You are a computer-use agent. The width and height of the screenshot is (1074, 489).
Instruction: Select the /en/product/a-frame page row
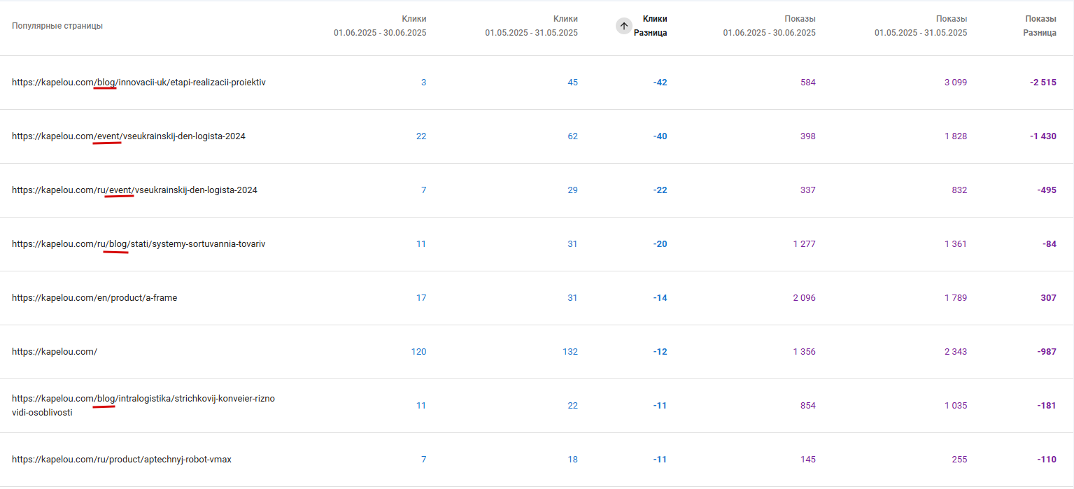point(537,298)
